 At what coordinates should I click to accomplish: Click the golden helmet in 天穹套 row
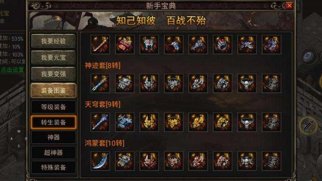[x=149, y=122]
